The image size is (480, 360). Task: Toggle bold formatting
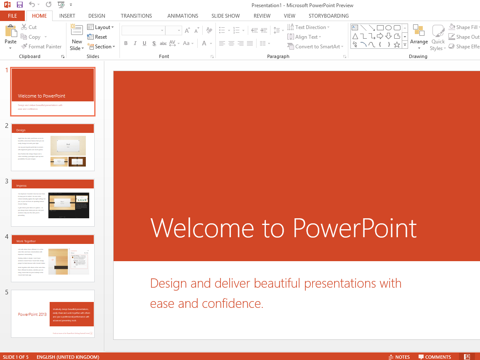tap(126, 43)
